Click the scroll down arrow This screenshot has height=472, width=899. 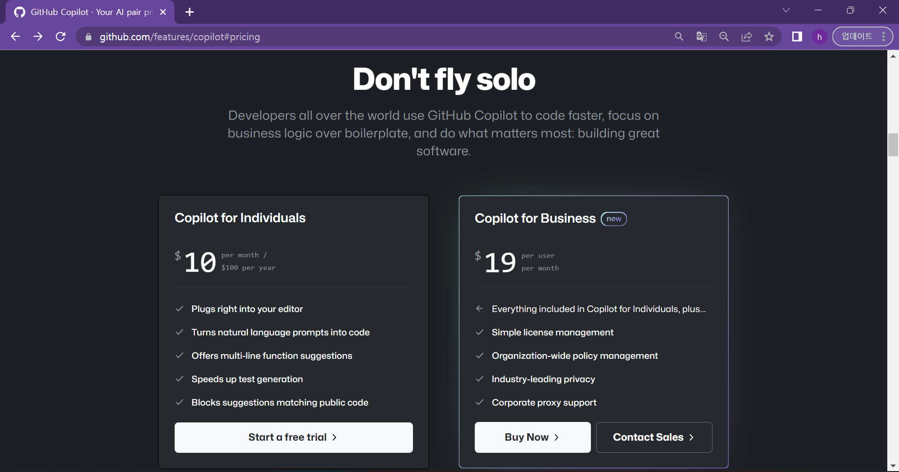tap(893, 466)
